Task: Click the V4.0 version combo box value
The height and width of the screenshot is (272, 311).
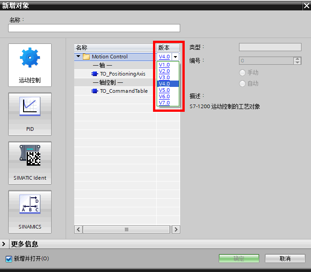Action: point(164,57)
